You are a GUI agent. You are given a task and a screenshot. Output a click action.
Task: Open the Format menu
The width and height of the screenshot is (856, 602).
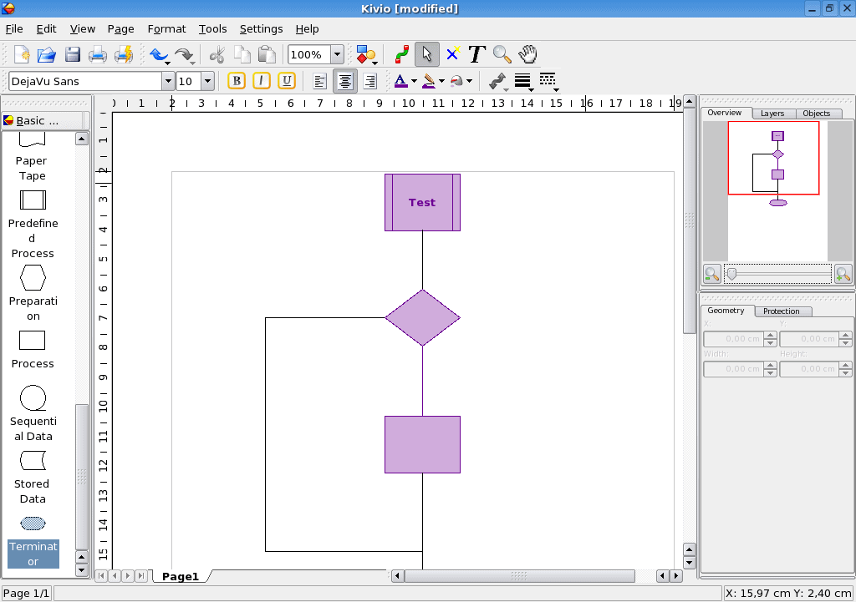tap(166, 29)
